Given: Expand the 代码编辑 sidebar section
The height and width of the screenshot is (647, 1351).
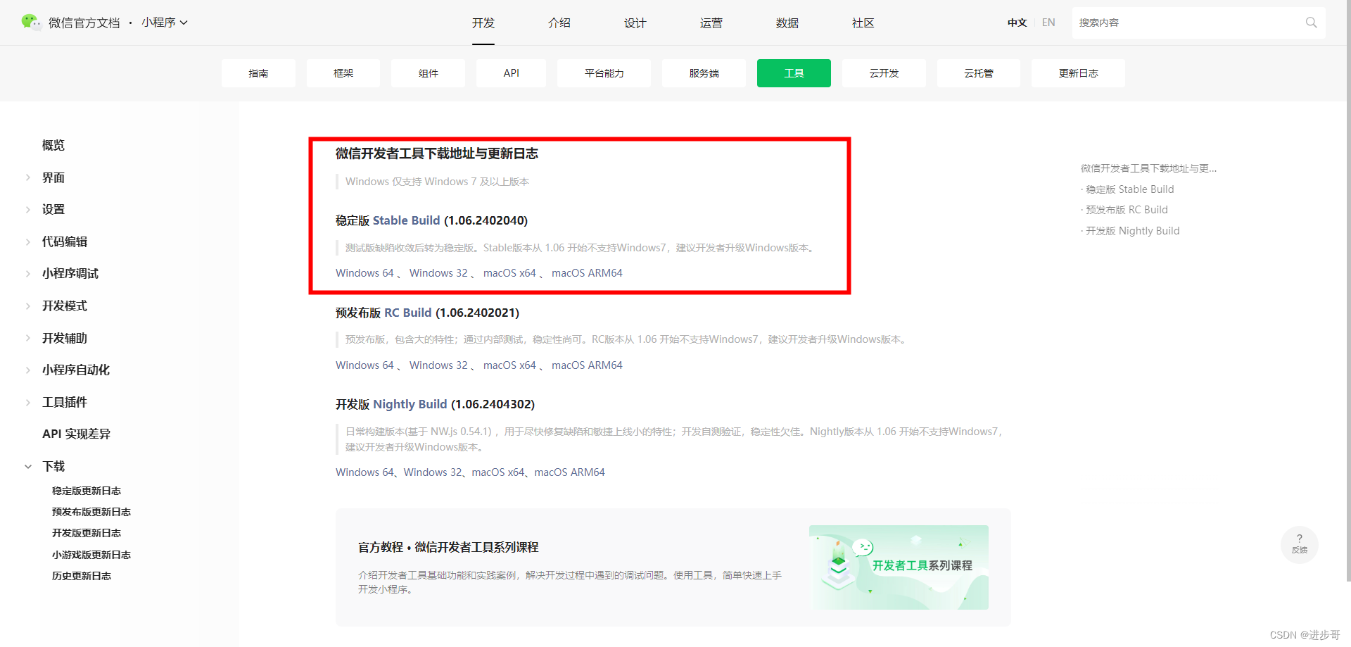Looking at the screenshot, I should coord(28,241).
